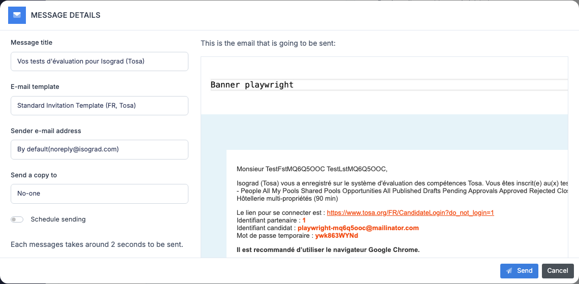Click the 'E-mail template' label
The width and height of the screenshot is (579, 284).
pyautogui.click(x=35, y=87)
